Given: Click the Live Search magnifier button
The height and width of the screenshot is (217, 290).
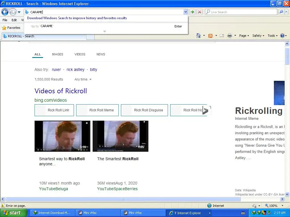Looking at the screenshot, I should click(x=281, y=12).
